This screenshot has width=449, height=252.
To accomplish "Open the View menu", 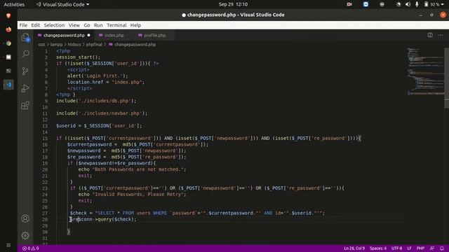I will click(x=74, y=25).
